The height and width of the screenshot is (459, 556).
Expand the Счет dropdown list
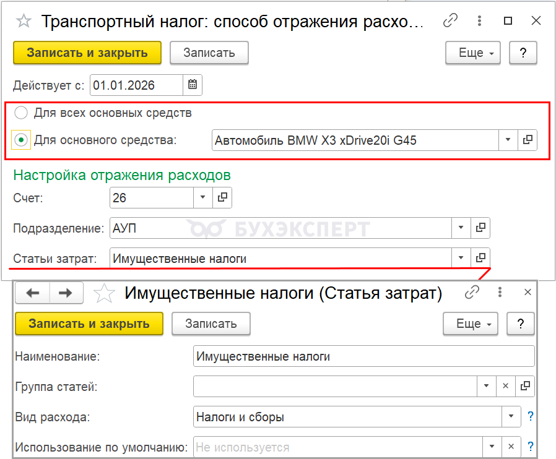(x=202, y=198)
